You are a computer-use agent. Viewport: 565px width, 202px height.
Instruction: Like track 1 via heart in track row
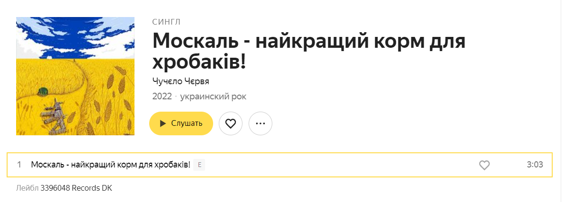pos(484,165)
